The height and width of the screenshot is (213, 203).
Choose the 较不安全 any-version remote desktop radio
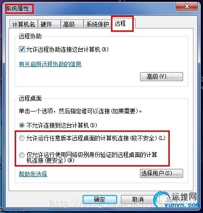[x=22, y=138]
